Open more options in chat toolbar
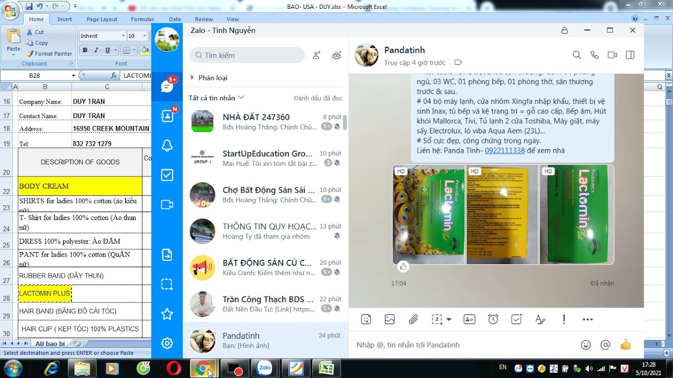Image resolution: width=673 pixels, height=378 pixels. [x=588, y=319]
